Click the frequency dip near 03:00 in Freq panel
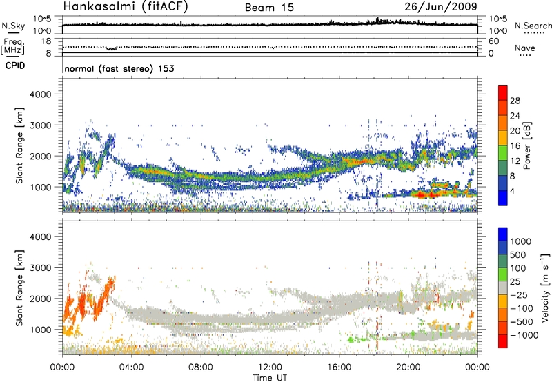552x382 pixels. click(x=112, y=48)
